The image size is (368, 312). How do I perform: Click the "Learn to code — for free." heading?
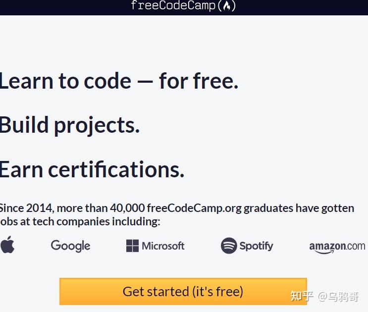[x=119, y=81]
